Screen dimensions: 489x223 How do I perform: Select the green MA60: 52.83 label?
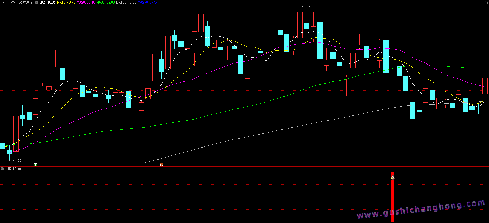click(x=106, y=2)
